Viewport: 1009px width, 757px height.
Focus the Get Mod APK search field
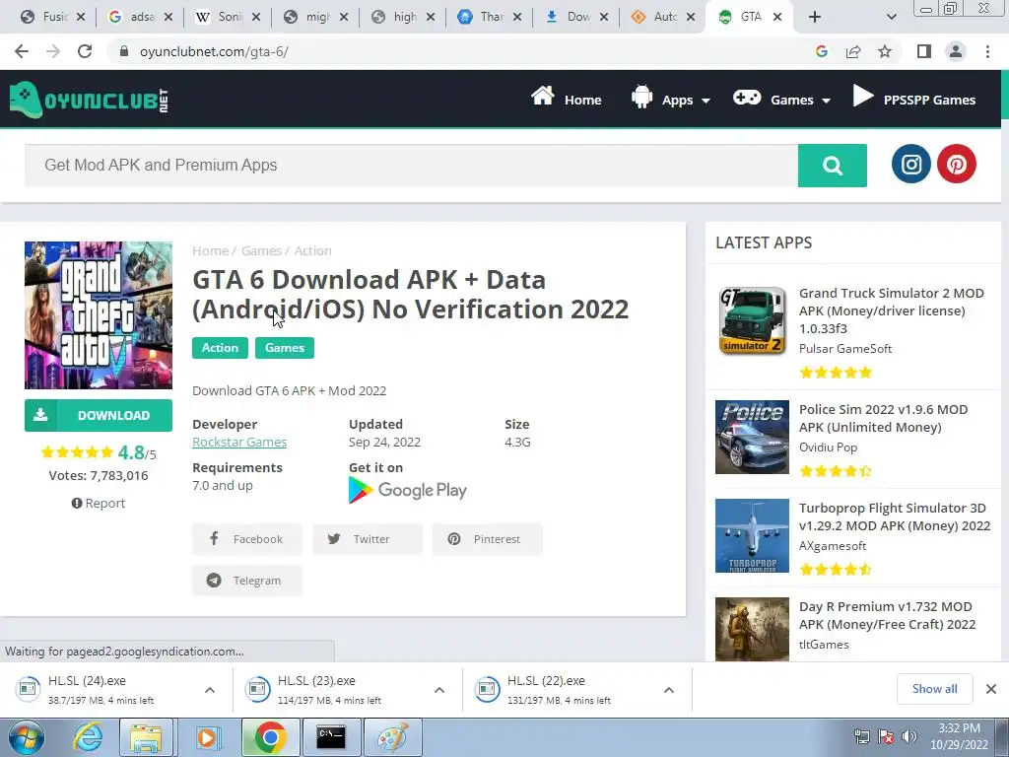pos(411,166)
